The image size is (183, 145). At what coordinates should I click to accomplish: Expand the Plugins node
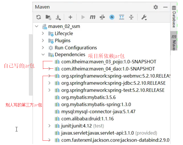43,41
